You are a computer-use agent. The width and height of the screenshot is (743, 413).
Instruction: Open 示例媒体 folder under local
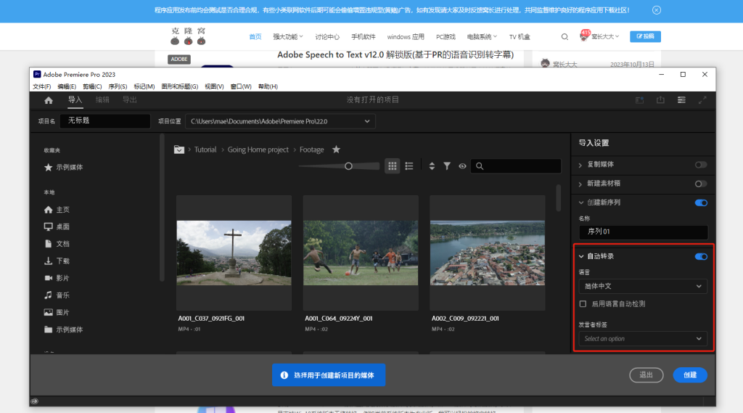(x=64, y=330)
